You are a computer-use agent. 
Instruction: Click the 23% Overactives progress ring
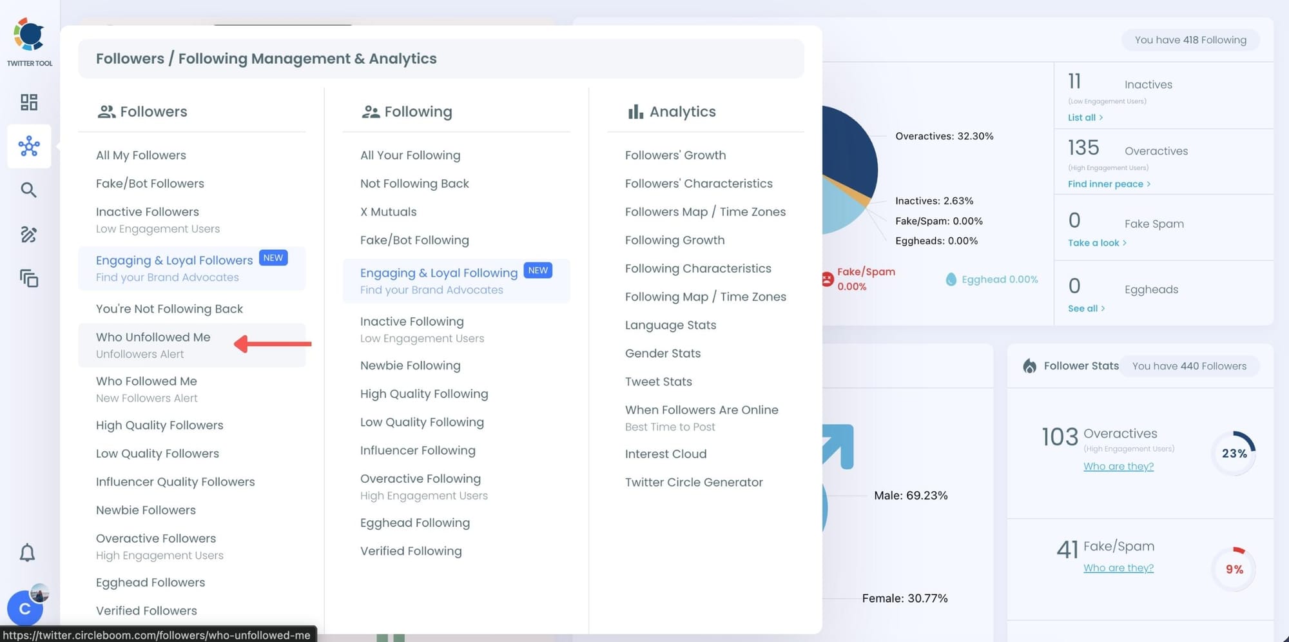point(1234,453)
